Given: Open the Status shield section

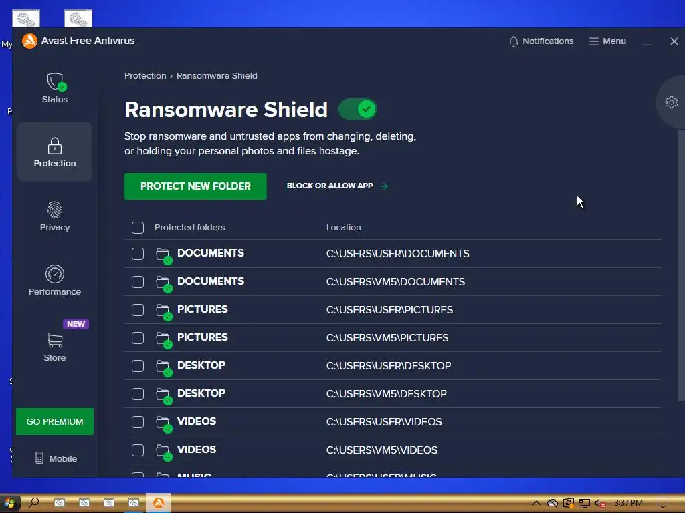Looking at the screenshot, I should click(x=55, y=88).
